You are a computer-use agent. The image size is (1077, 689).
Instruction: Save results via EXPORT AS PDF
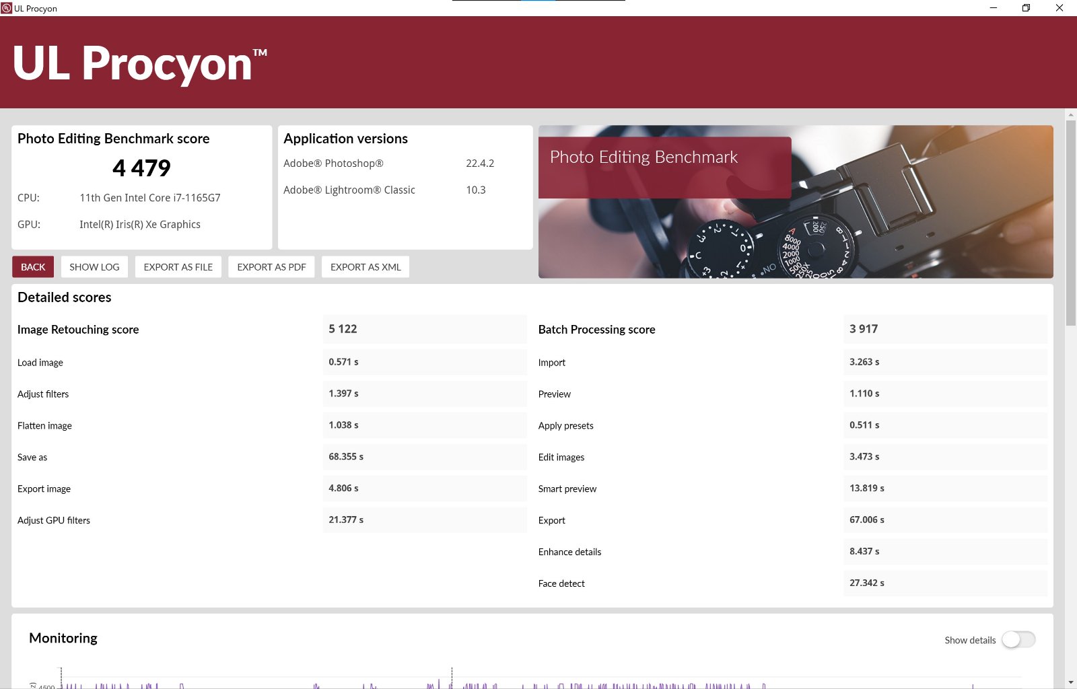pyautogui.click(x=271, y=267)
